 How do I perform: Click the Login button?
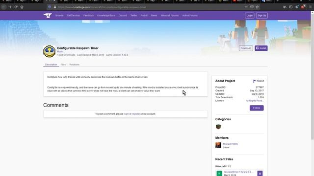pyautogui.click(x=249, y=15)
